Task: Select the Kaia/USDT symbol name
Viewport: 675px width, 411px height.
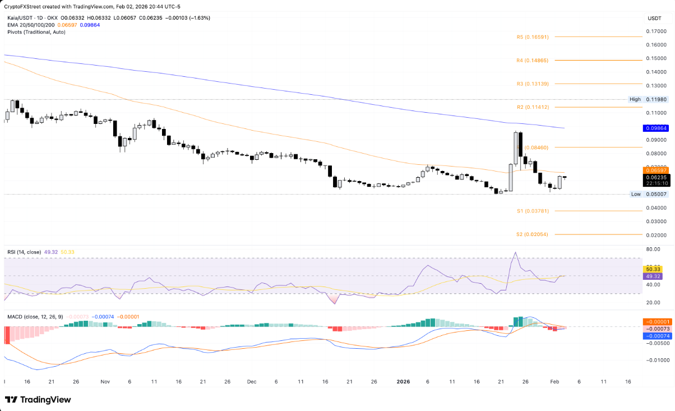Action: pos(21,18)
